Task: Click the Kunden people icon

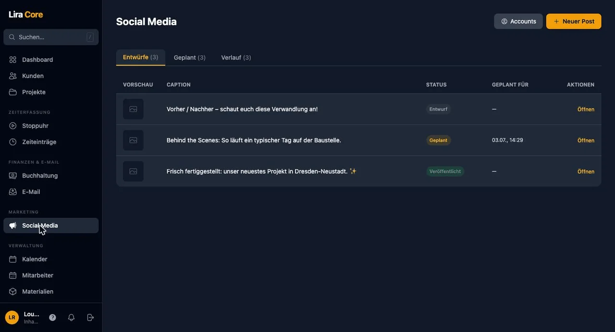Action: (x=13, y=76)
